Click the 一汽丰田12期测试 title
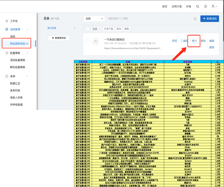 click(x=114, y=40)
